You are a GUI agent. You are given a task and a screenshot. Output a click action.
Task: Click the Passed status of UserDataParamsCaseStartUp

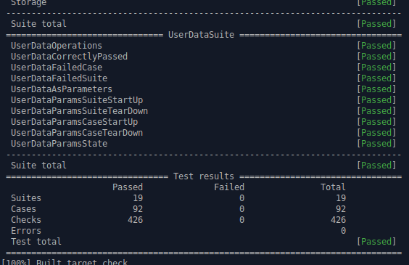point(376,122)
